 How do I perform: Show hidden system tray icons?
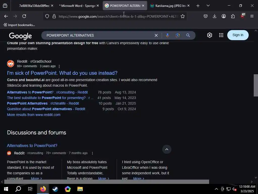[216, 189]
